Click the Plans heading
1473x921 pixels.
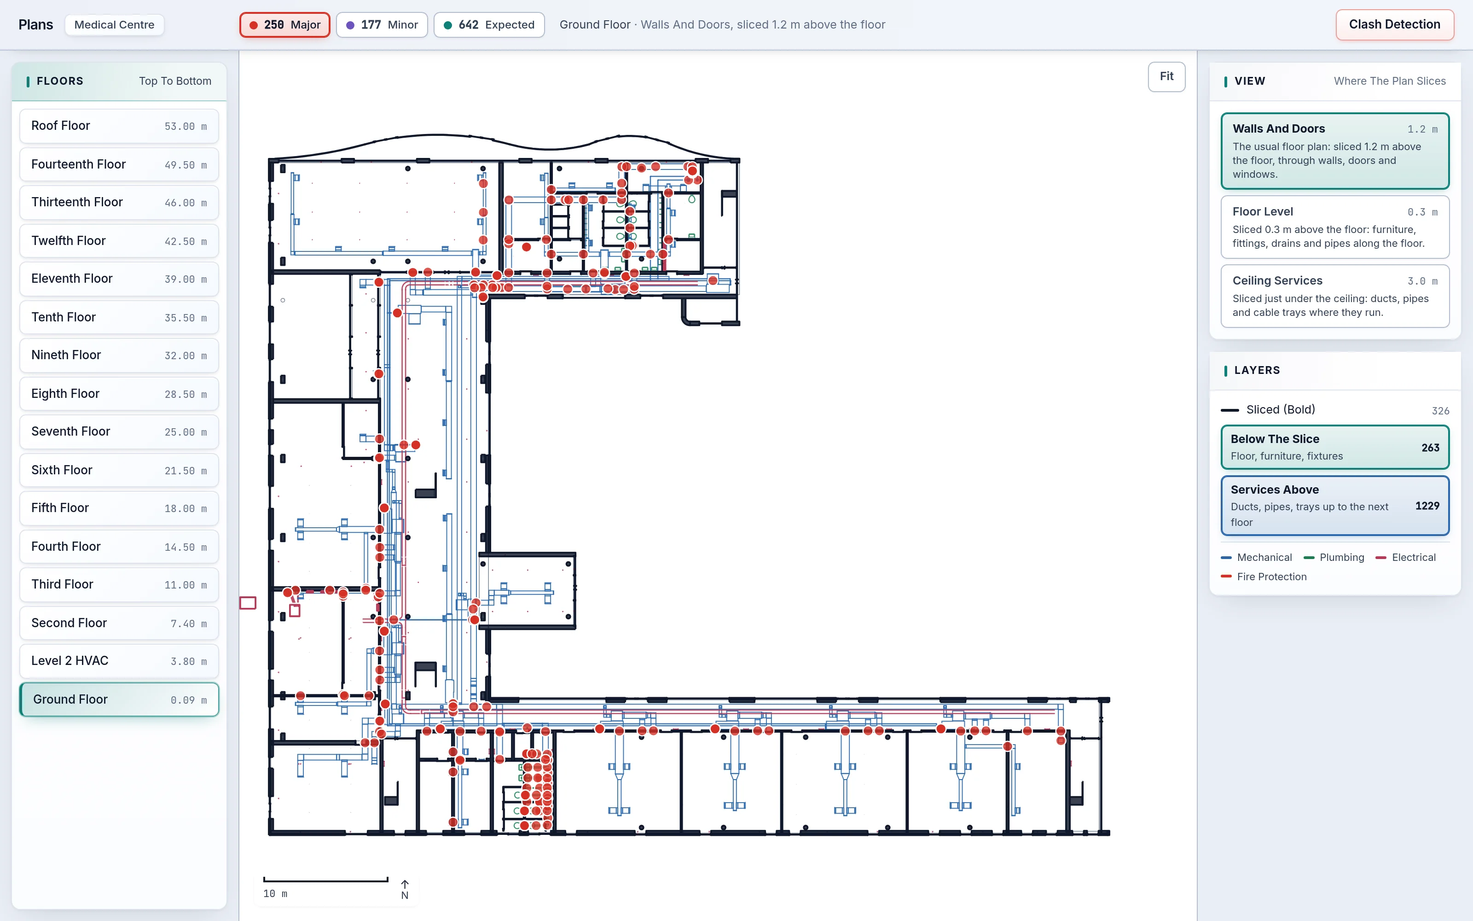35,25
